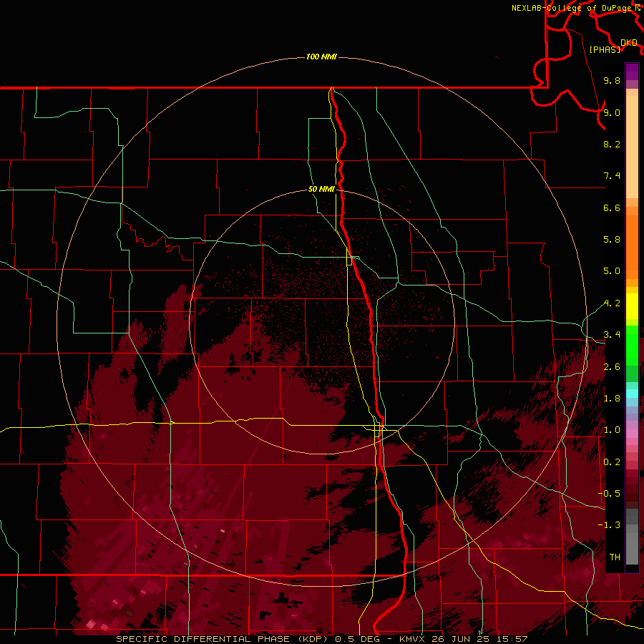Click the 8.2 scale value
The height and width of the screenshot is (644, 644).
pos(612,144)
